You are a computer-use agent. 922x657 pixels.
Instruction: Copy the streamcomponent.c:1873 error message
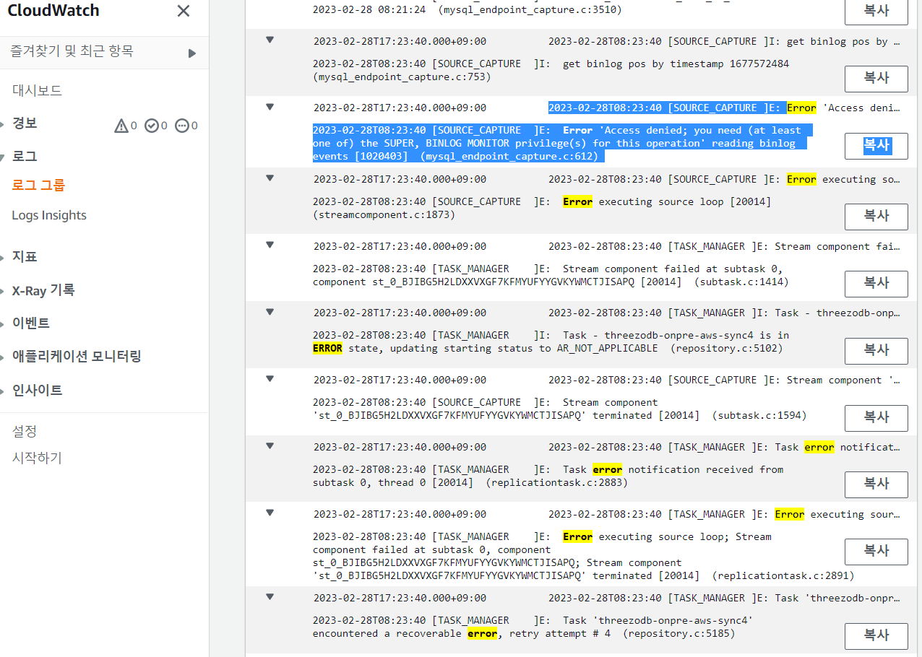[x=876, y=217]
